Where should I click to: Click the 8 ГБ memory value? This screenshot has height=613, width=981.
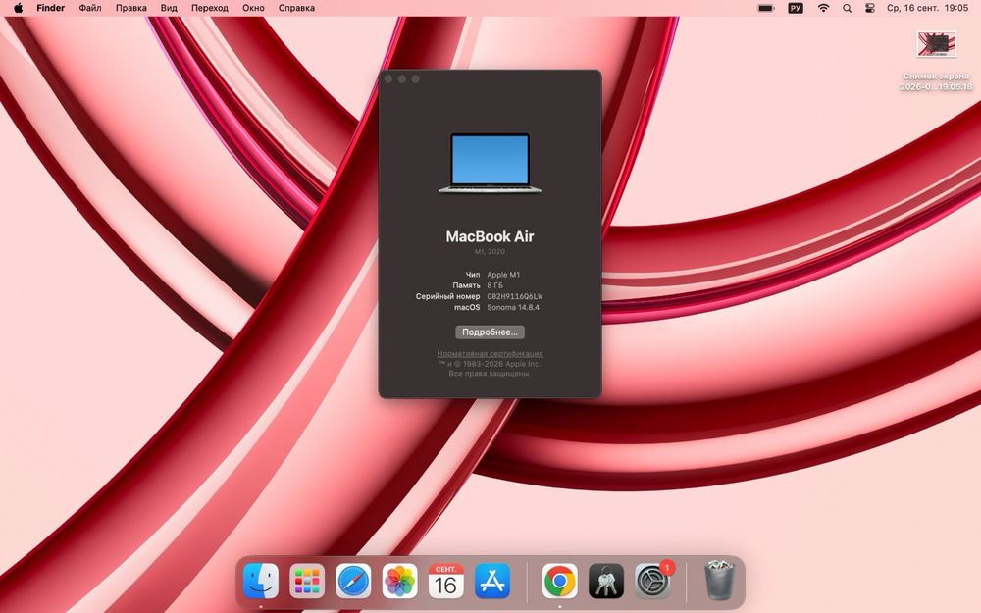click(494, 285)
